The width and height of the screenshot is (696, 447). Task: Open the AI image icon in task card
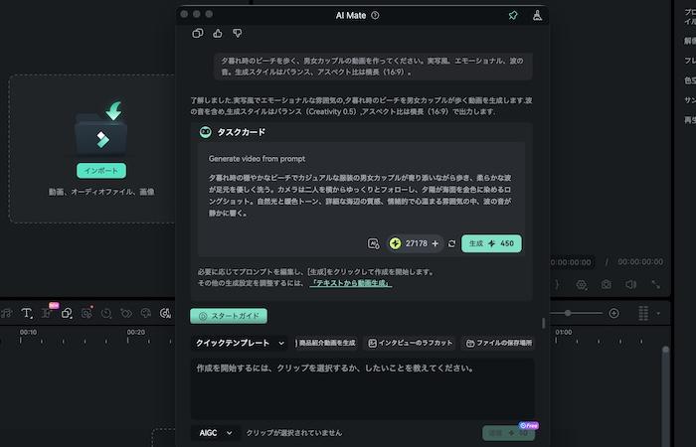point(373,243)
